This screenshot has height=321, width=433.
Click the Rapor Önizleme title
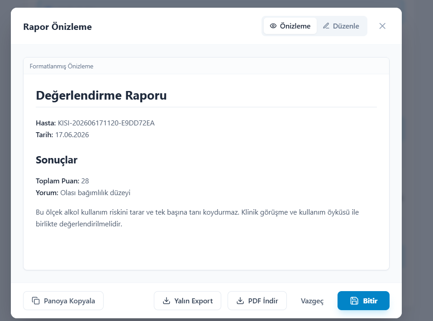(57, 27)
